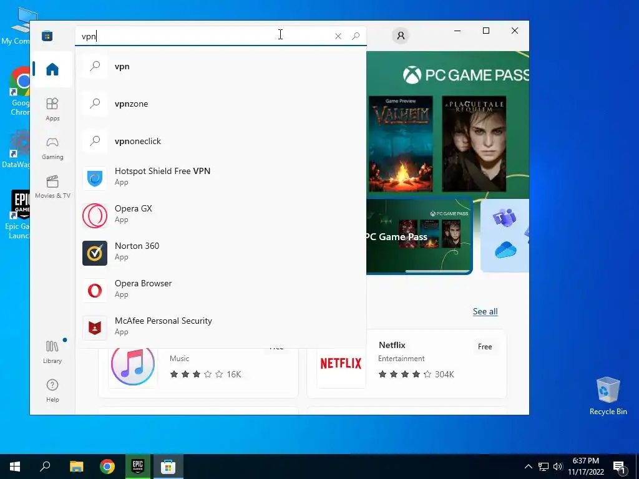The image size is (639, 479).
Task: Select the Recycle Bin desktop icon
Action: tap(608, 396)
